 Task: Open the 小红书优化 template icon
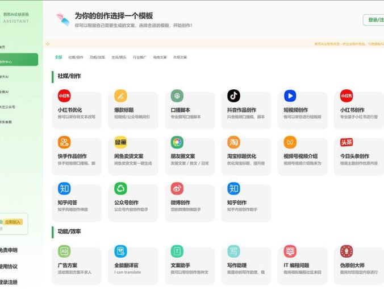click(64, 96)
